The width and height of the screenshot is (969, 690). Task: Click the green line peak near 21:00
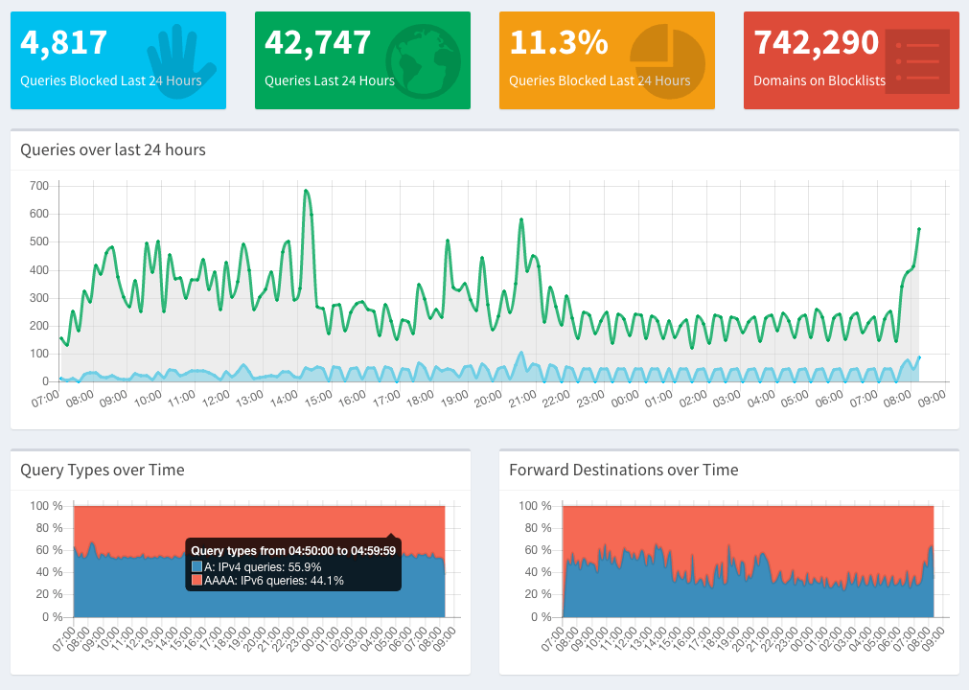pyautogui.click(x=521, y=219)
